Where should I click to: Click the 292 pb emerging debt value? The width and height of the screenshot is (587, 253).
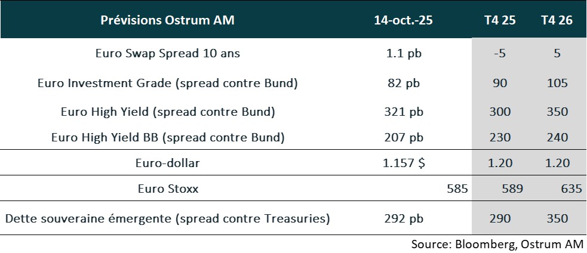[x=404, y=218]
